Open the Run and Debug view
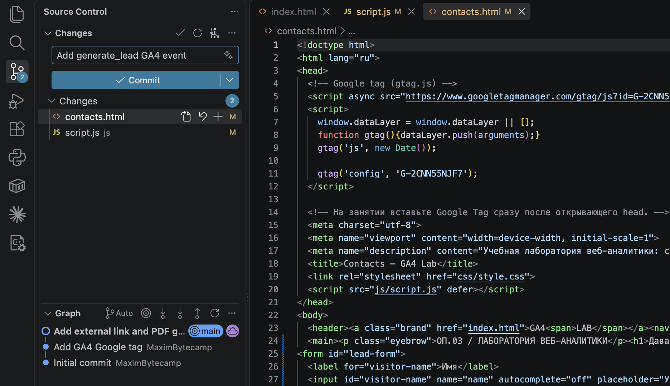This screenshot has height=386, width=670. 17,100
